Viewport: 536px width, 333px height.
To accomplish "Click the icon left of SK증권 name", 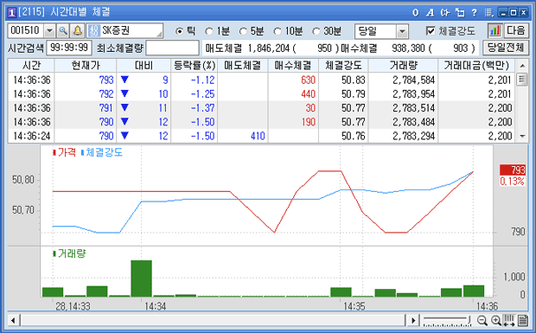I will point(93,31).
